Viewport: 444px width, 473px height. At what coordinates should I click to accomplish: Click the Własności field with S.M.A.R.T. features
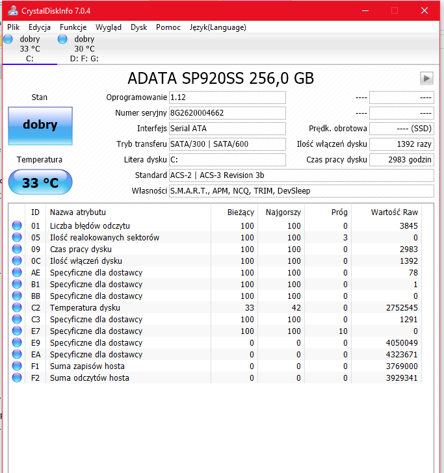click(x=302, y=191)
